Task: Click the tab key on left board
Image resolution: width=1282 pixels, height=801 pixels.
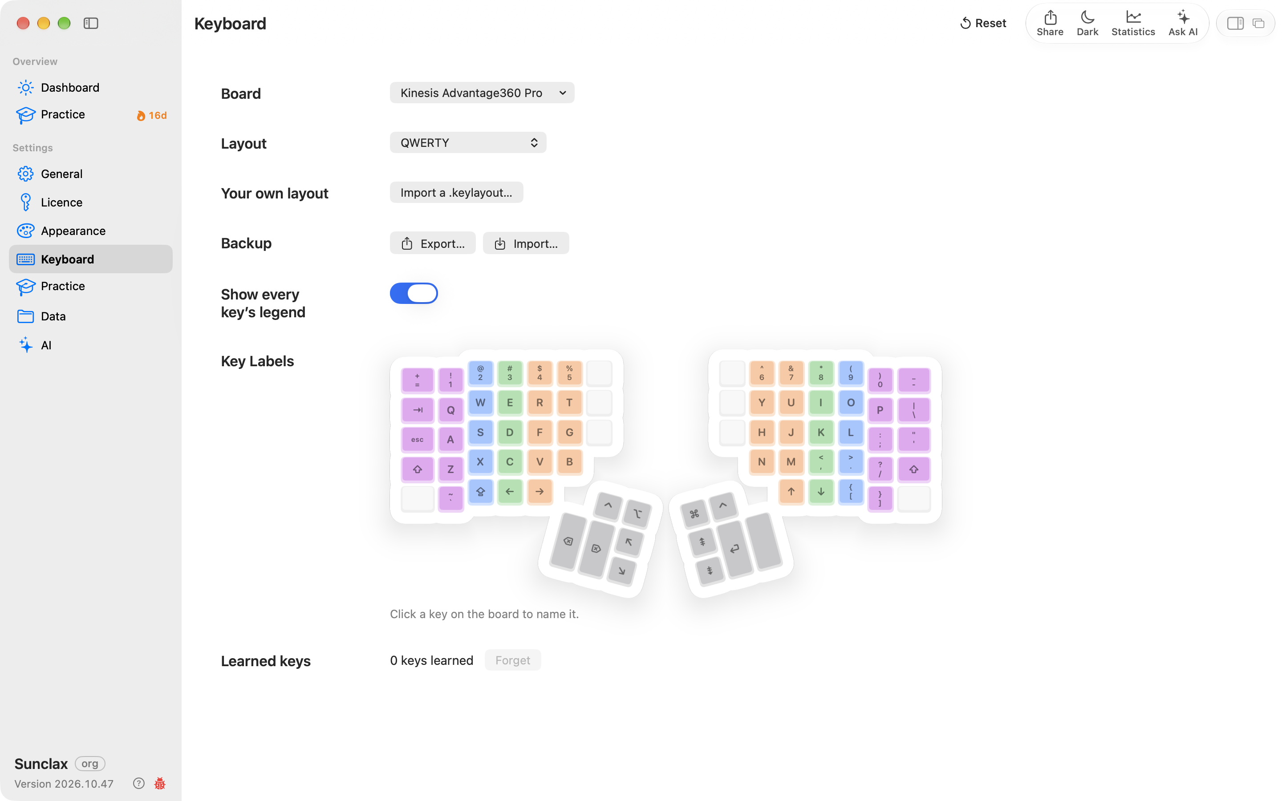Action: (417, 409)
